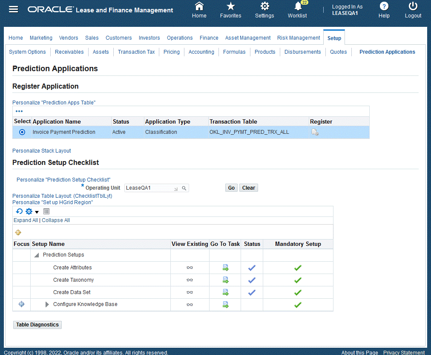
Task: Click the gear icon in checklist toolbar
Action: click(29, 211)
